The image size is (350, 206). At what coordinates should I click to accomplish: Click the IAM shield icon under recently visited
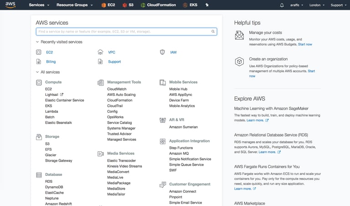click(162, 52)
